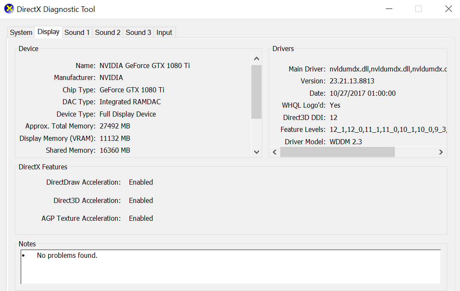
Task: Click the WHQL Logo'd: label
Action: coord(304,106)
